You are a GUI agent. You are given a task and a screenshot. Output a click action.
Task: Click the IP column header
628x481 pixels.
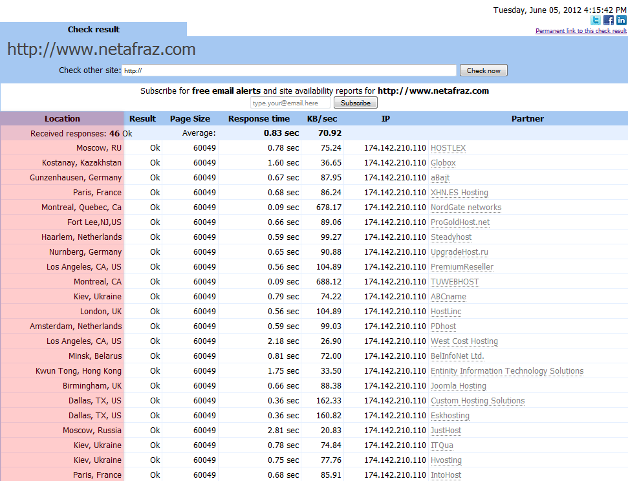385,118
